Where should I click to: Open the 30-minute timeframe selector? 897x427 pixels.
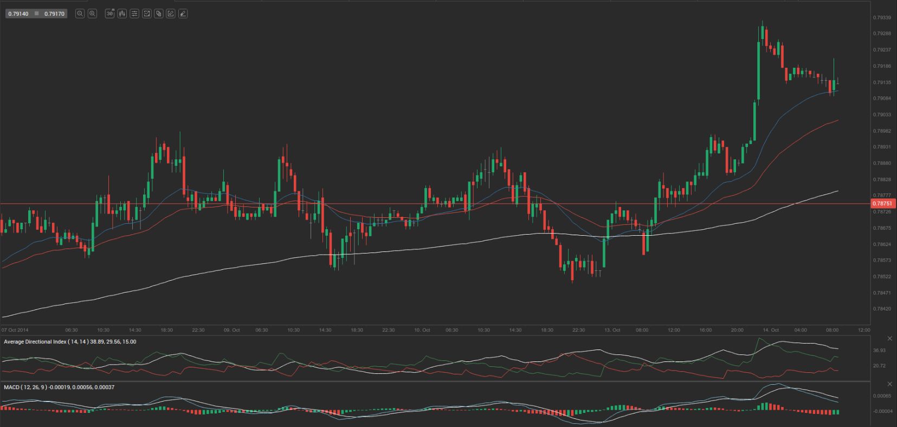click(109, 14)
